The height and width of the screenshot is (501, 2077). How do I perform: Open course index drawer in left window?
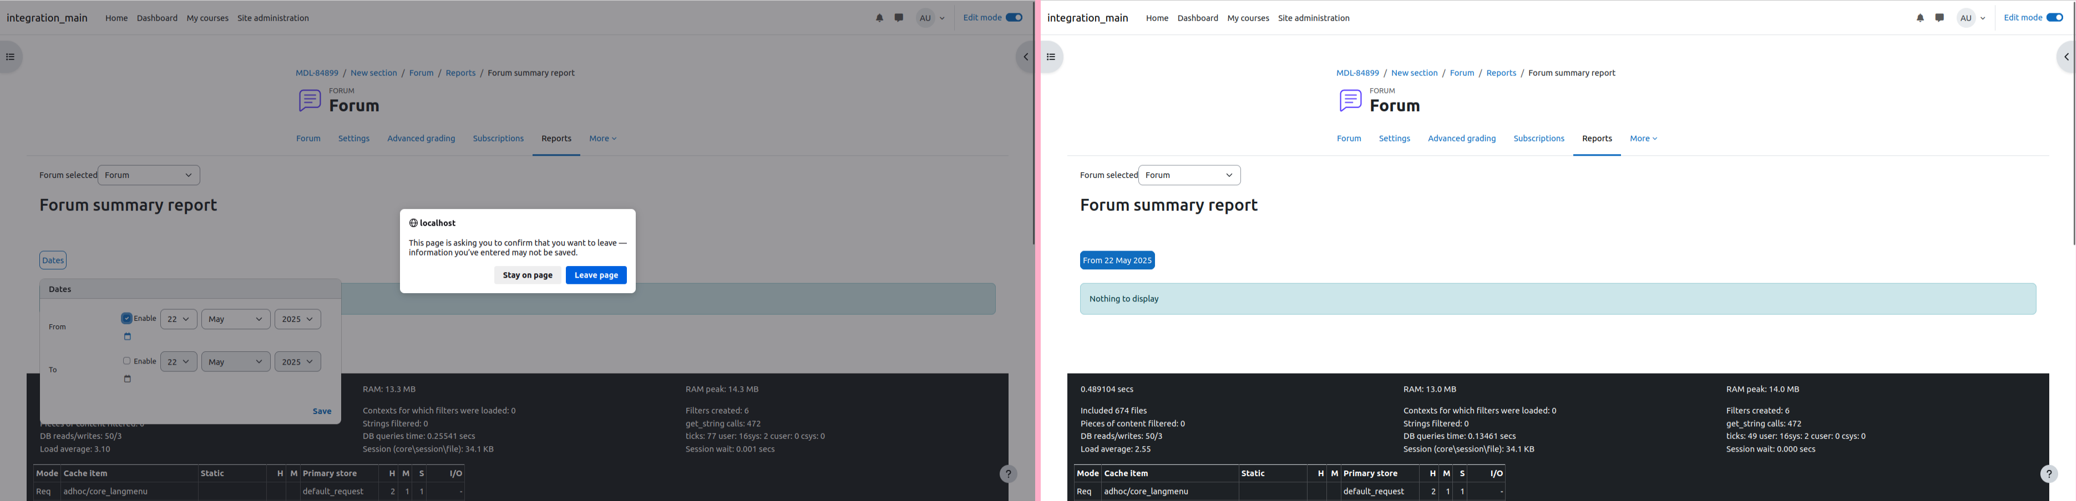(11, 57)
